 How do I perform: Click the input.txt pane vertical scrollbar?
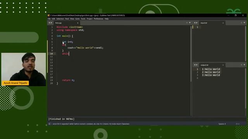tap(245, 43)
